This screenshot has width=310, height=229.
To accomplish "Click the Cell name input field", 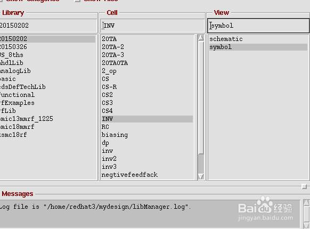I will pos(152,26).
